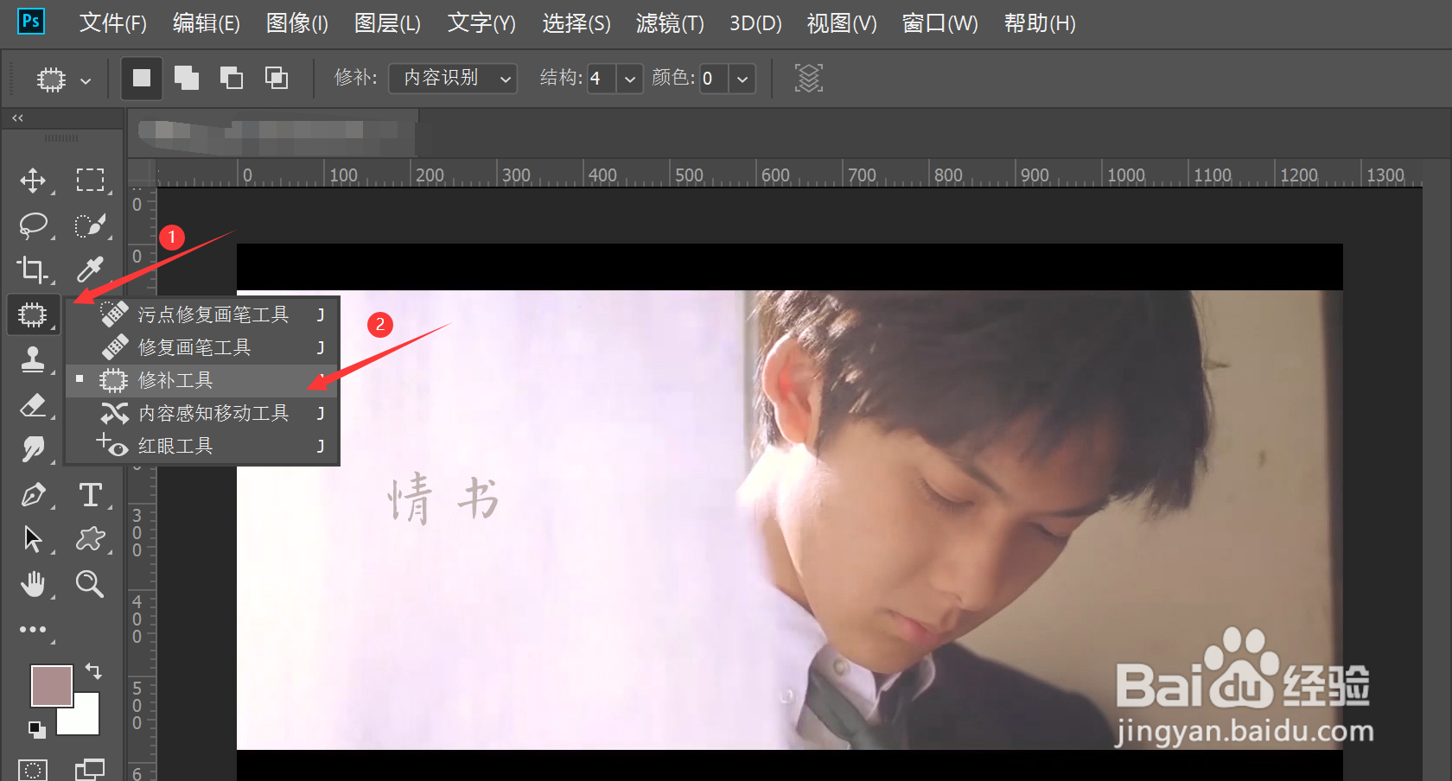Viewport: 1452px width, 781px height.
Task: Change screen mode icon
Action: [90, 769]
